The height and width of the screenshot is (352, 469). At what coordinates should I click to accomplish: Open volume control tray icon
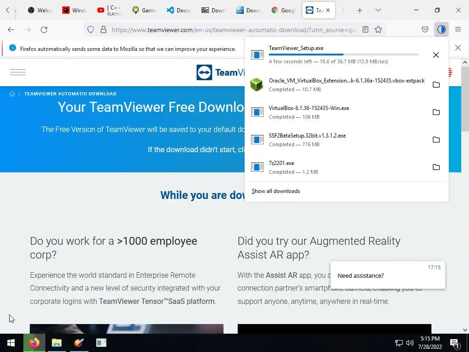point(410,343)
